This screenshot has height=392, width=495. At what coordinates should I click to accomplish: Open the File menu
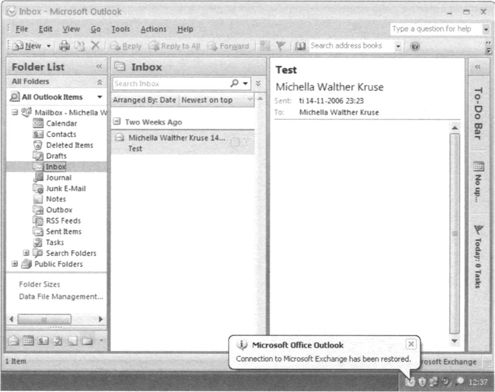click(x=22, y=29)
